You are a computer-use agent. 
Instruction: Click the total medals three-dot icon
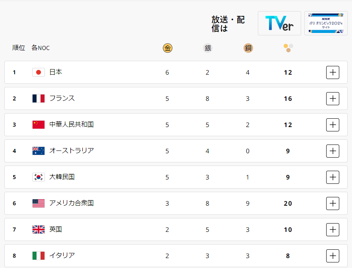coord(288,48)
